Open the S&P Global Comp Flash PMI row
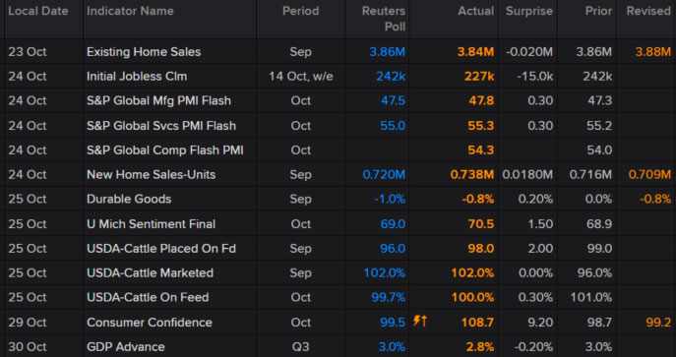This screenshot has height=357, width=676. (x=338, y=150)
